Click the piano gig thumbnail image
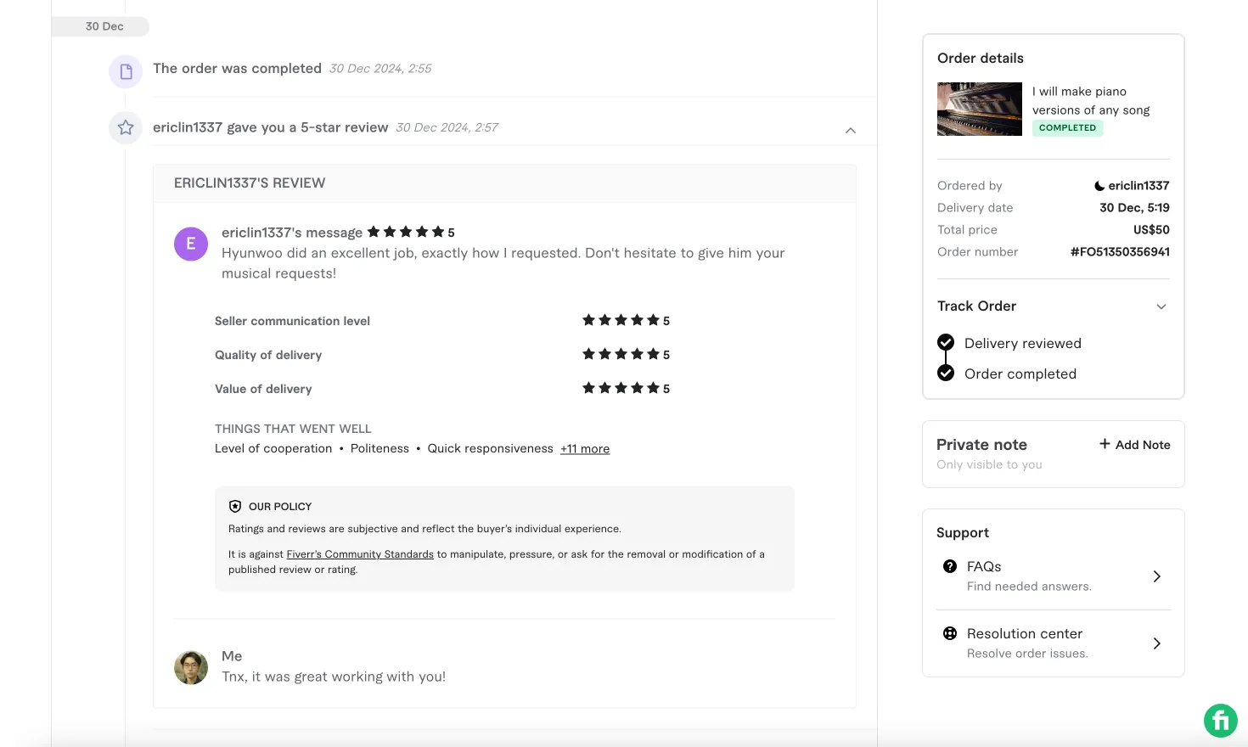The width and height of the screenshot is (1248, 747). (980, 109)
